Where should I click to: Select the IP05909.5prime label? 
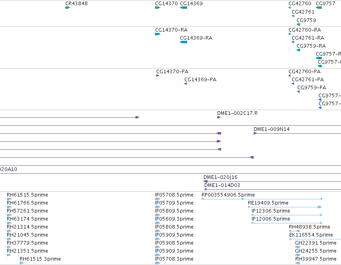pyautogui.click(x=174, y=235)
